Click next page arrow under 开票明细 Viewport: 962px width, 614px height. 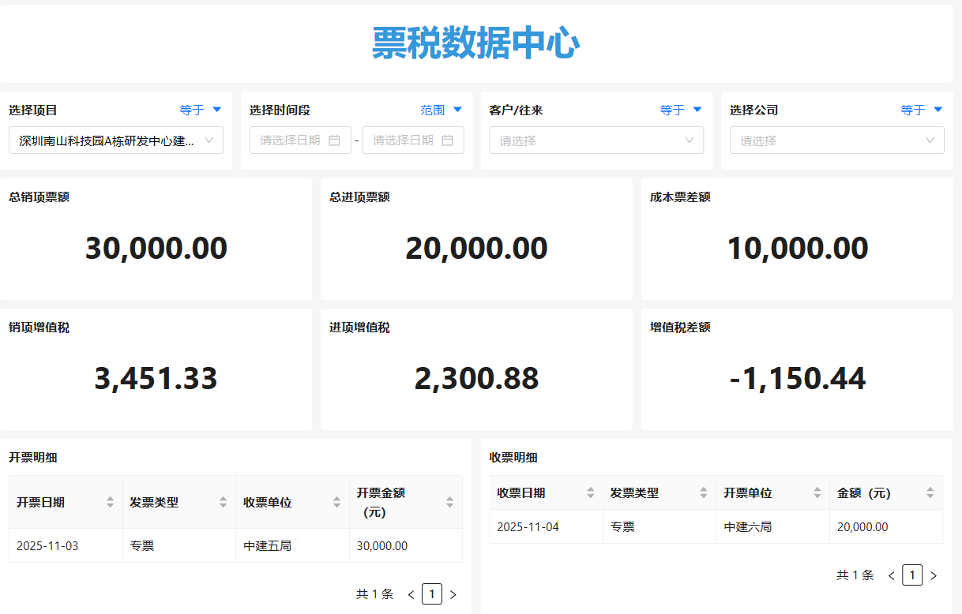(453, 593)
